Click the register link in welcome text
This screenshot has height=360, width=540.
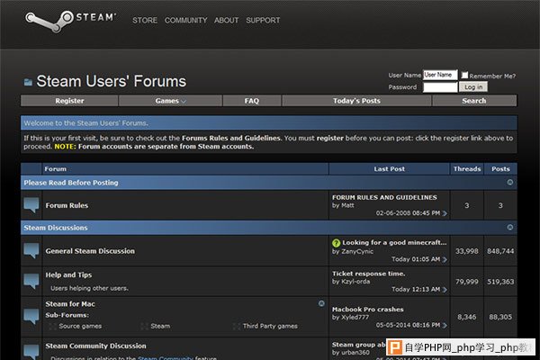[330, 138]
